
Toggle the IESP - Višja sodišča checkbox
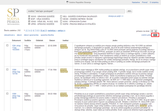[29, 19]
